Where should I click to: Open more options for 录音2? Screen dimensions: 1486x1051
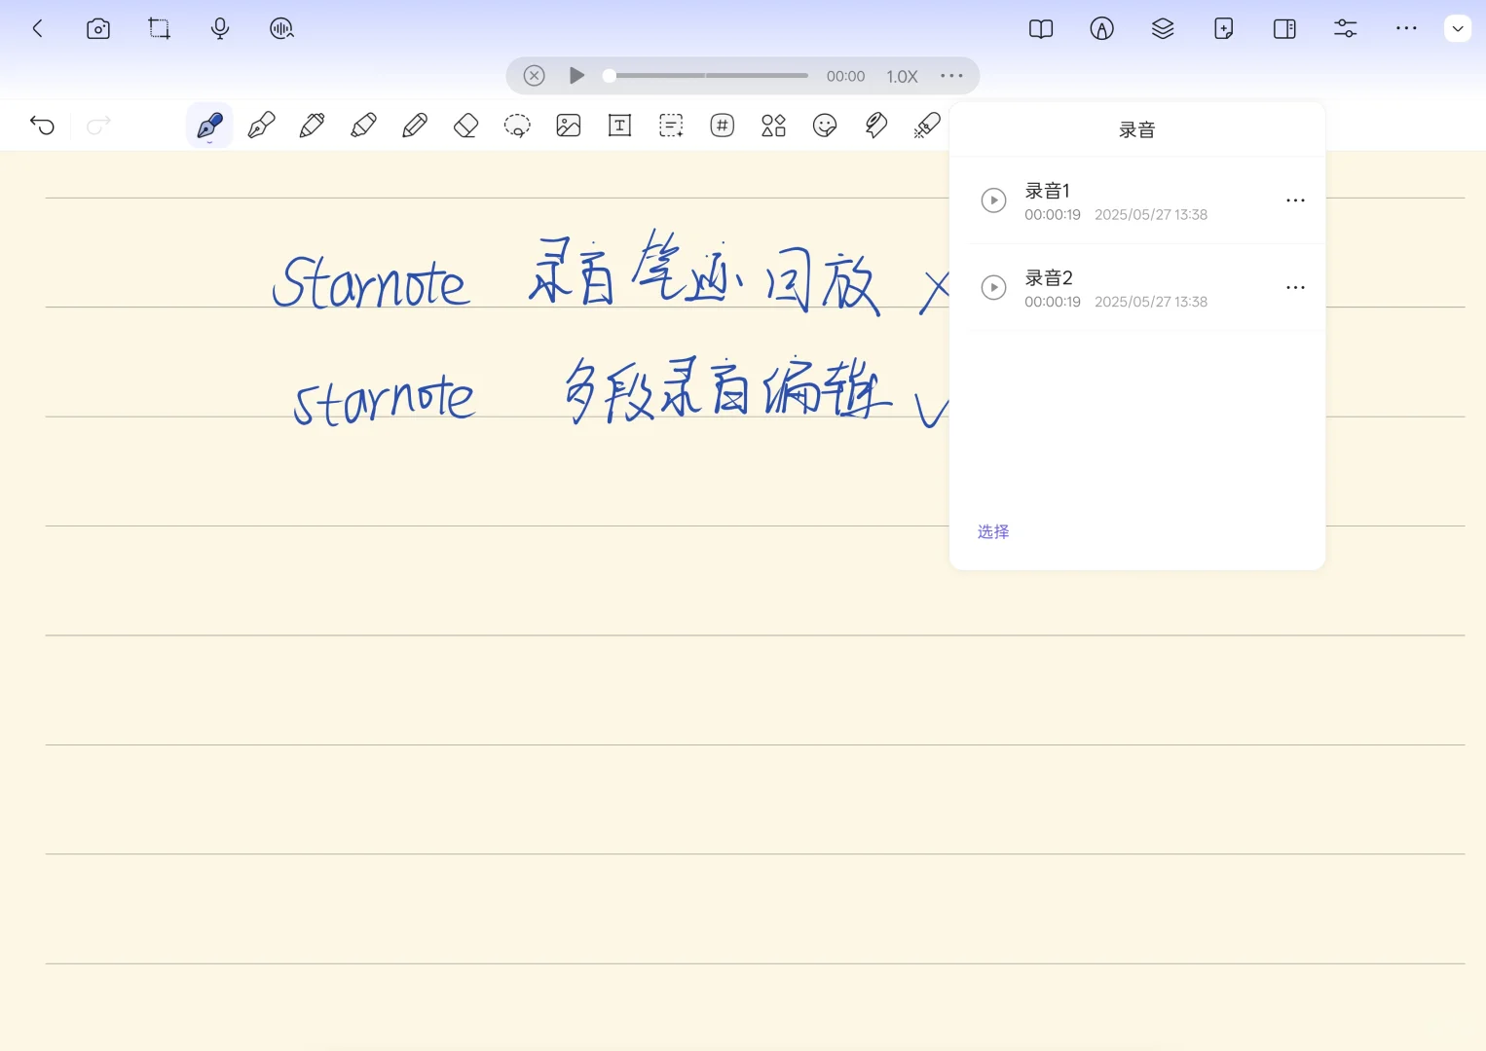coord(1295,287)
